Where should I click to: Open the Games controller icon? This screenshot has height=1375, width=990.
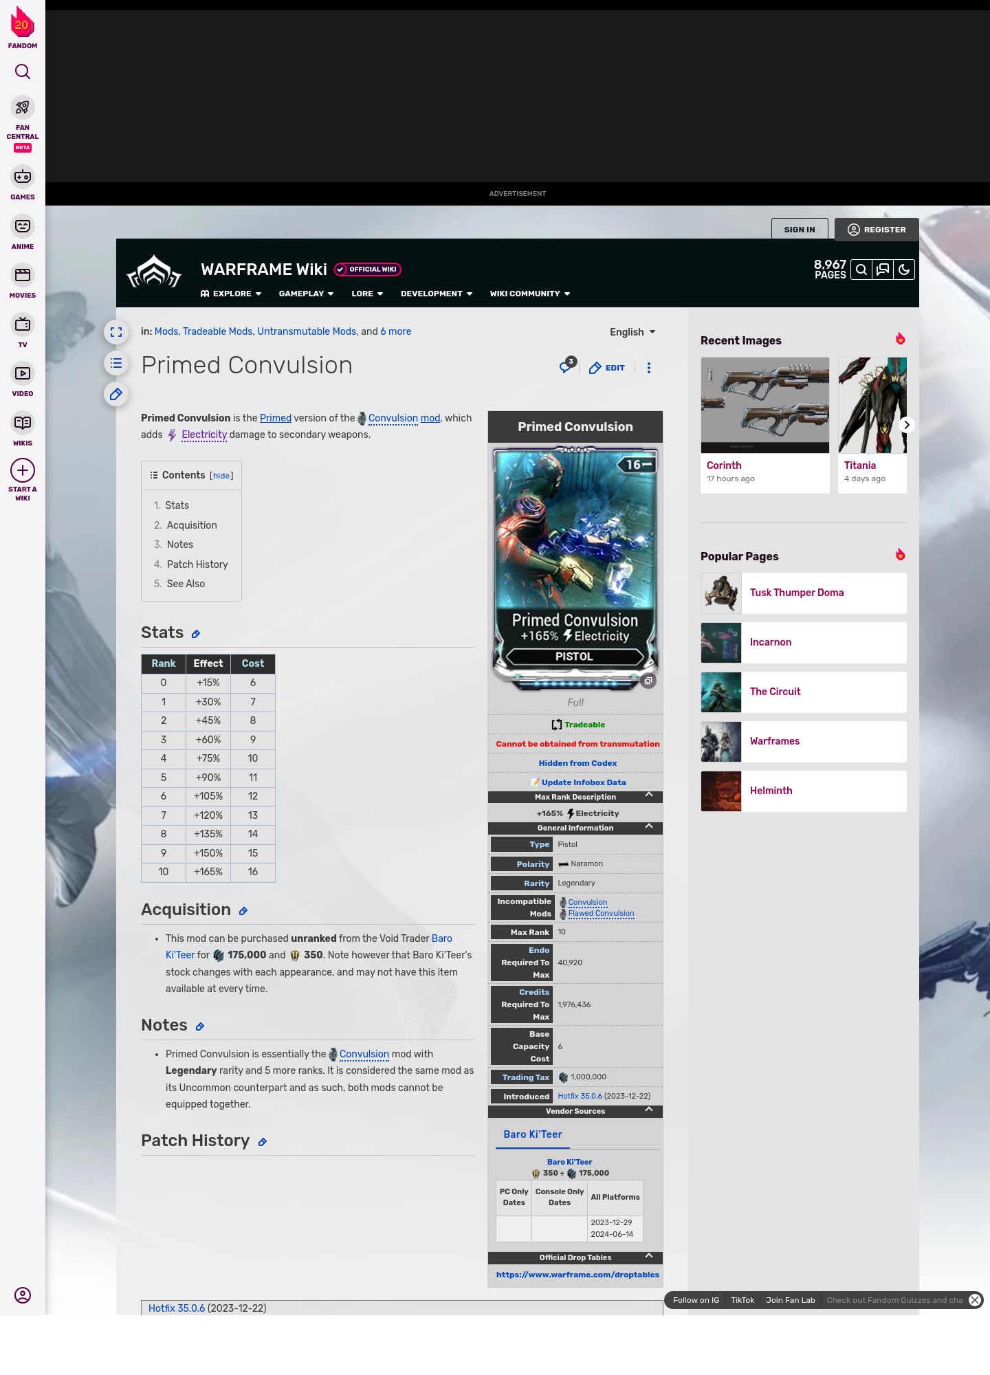coord(23,177)
